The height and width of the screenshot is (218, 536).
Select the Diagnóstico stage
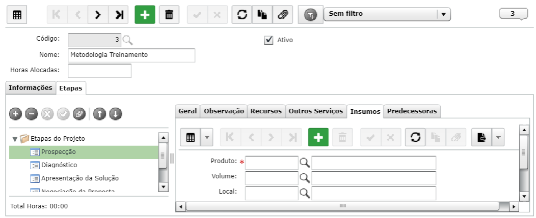click(59, 165)
